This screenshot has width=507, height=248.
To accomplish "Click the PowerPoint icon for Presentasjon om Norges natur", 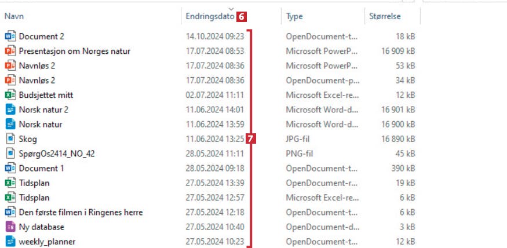I will (10, 51).
